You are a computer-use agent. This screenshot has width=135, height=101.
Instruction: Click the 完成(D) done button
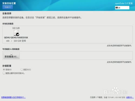point(8,7)
